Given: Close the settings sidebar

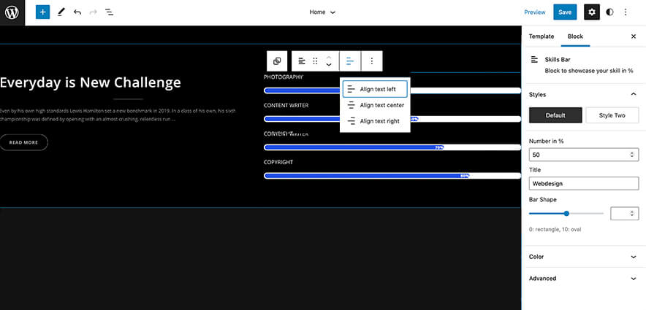Looking at the screenshot, I should click(634, 36).
